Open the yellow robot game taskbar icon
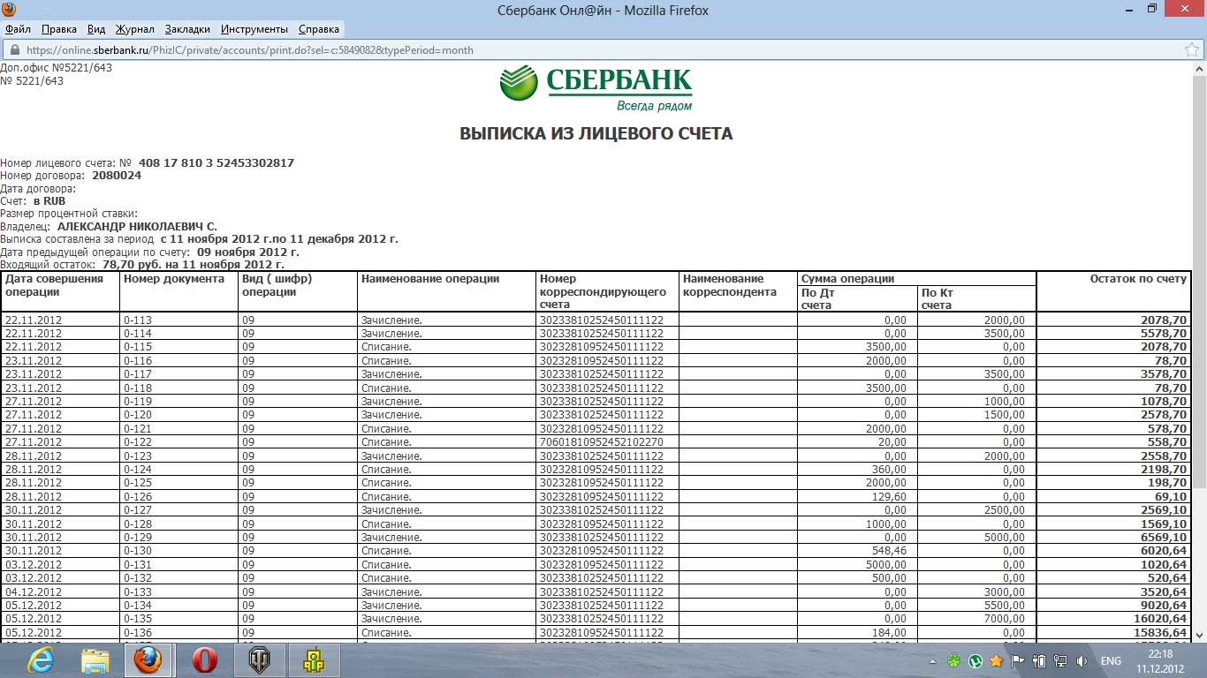The image size is (1207, 678). 315,660
